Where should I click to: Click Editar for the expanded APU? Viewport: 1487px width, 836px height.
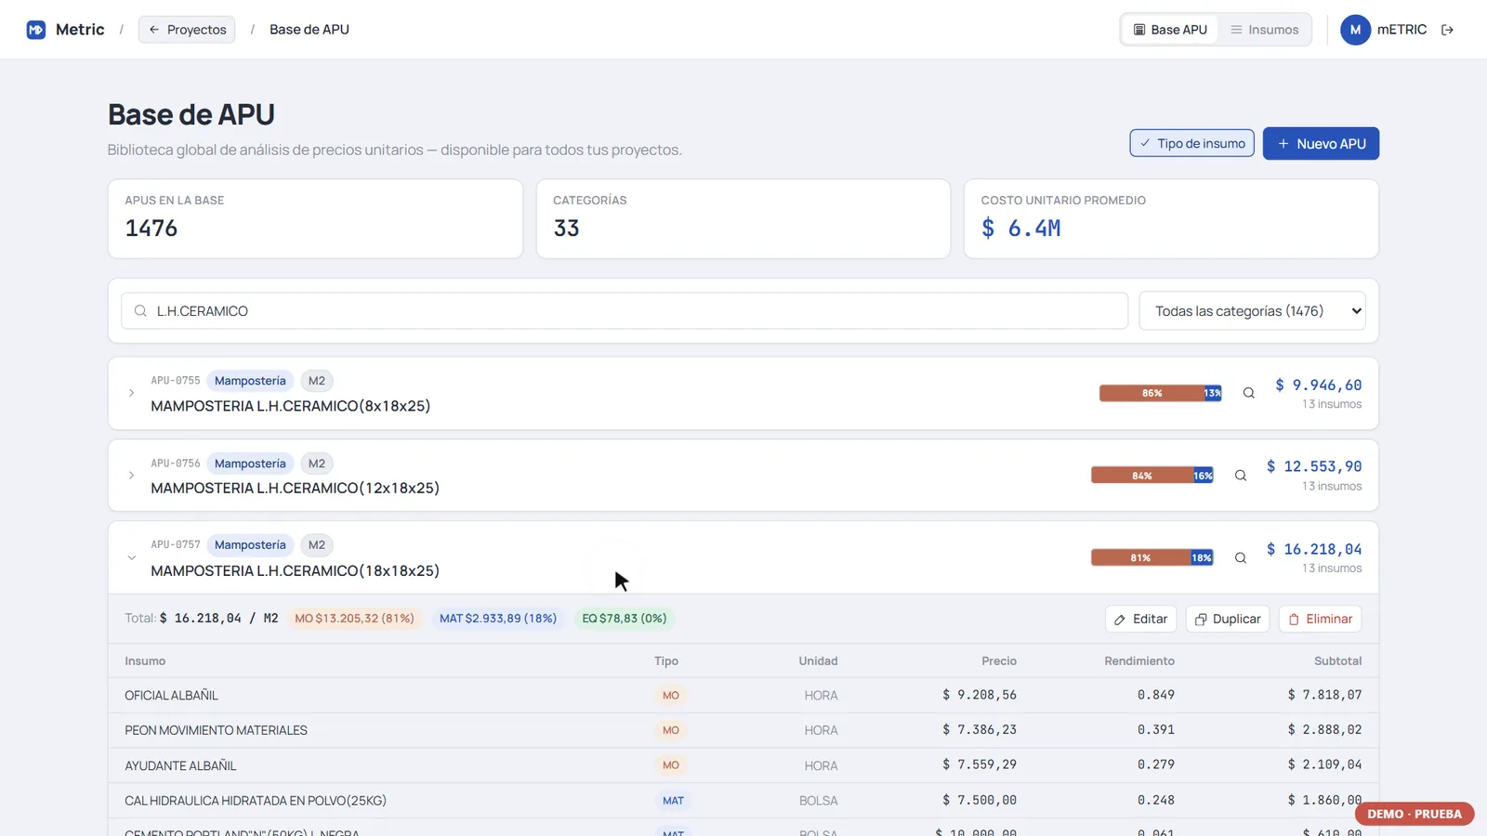click(1141, 619)
